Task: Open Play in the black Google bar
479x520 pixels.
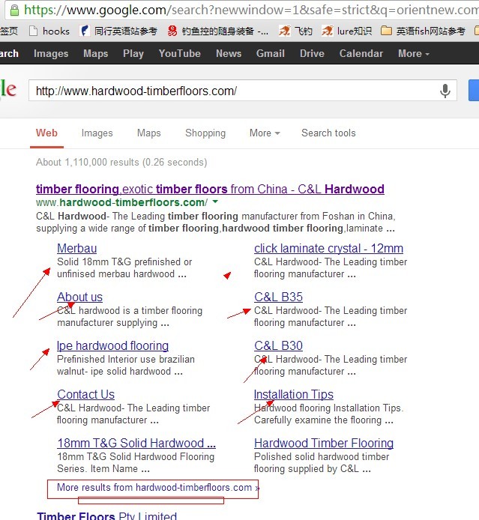Action: tap(133, 53)
